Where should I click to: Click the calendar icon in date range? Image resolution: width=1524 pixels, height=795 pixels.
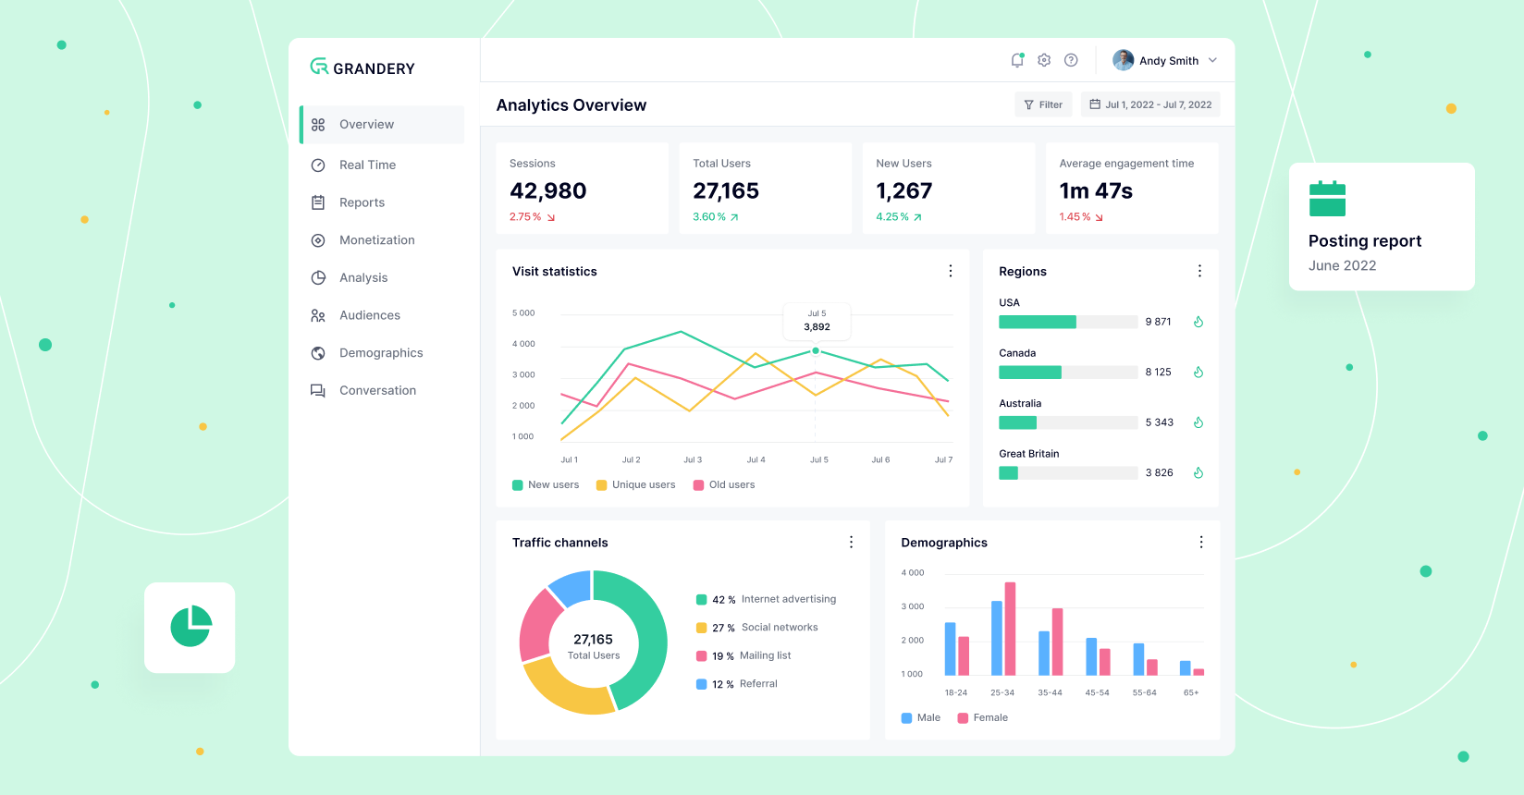[x=1095, y=104]
